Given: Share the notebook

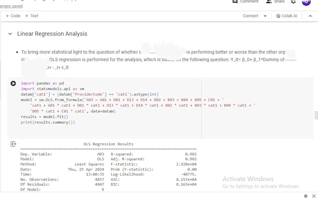Looking at the screenshot, I should click(275, 1).
